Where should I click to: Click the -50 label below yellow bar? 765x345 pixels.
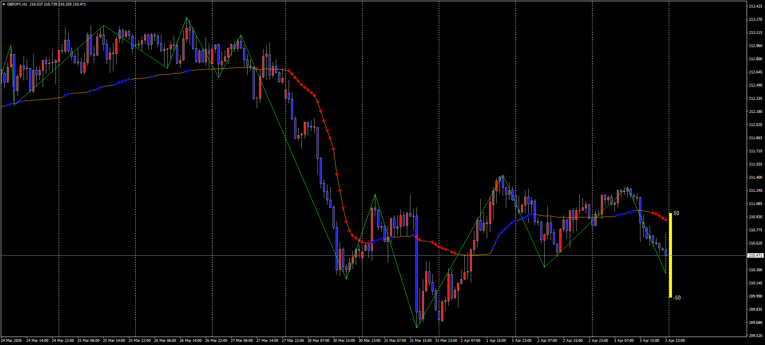pos(677,298)
